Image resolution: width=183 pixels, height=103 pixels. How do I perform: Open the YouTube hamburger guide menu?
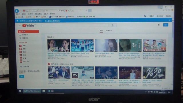click(20, 25)
